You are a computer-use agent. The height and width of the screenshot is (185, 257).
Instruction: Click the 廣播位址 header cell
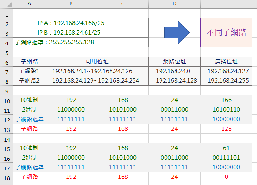click(226, 62)
